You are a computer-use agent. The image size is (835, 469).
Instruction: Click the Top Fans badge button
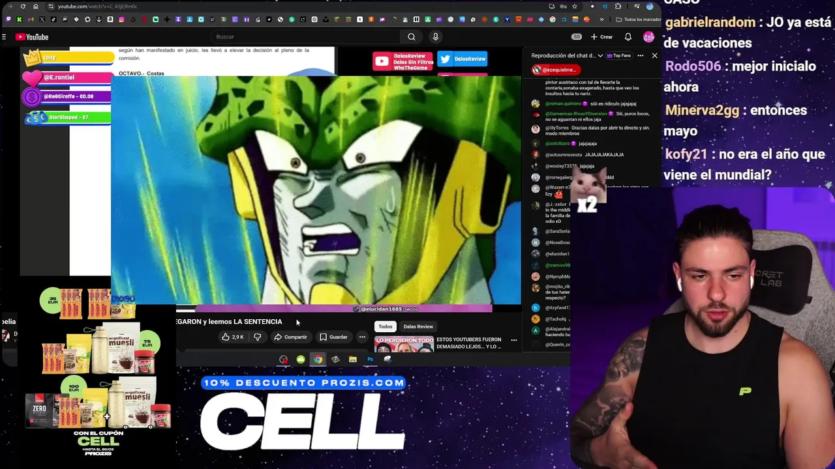(x=619, y=55)
